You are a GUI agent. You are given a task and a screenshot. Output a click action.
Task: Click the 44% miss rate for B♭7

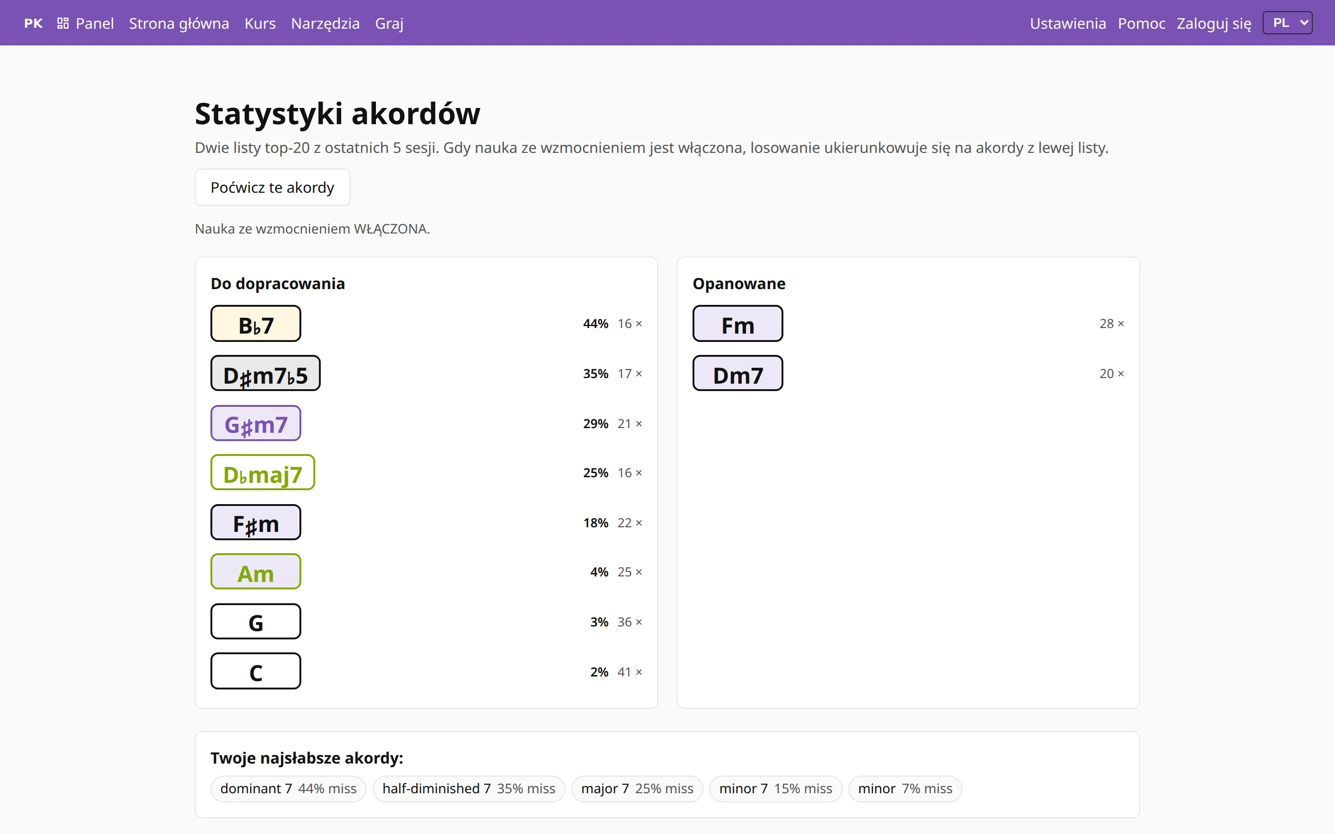(x=596, y=324)
